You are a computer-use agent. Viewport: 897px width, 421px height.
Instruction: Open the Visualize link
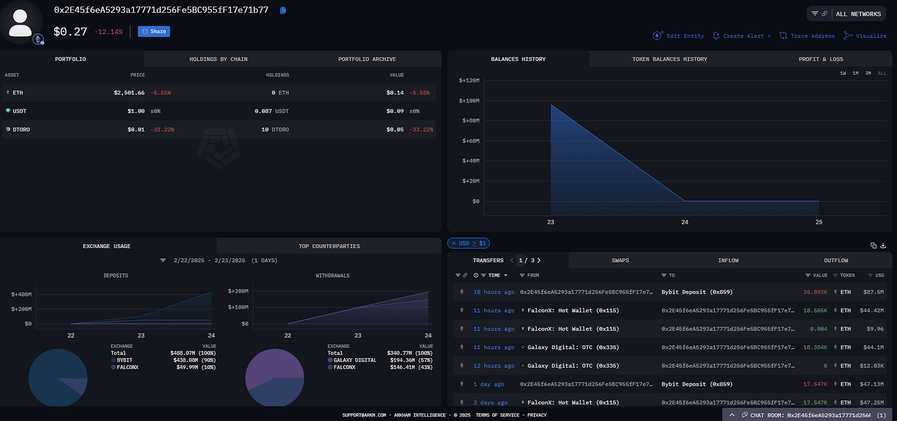[x=871, y=36]
